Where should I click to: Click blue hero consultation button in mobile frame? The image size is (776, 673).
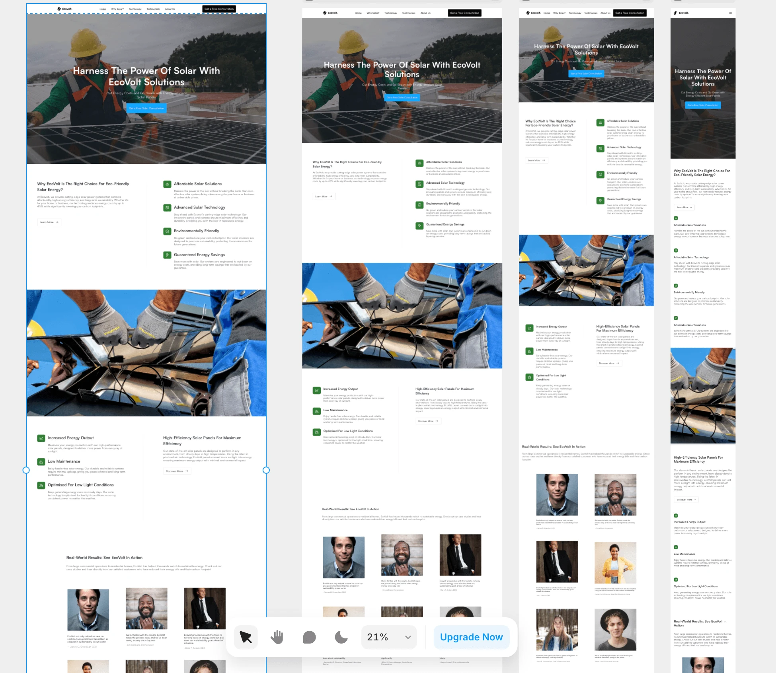(703, 105)
